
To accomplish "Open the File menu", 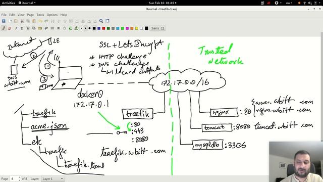I will [x=4, y=15].
